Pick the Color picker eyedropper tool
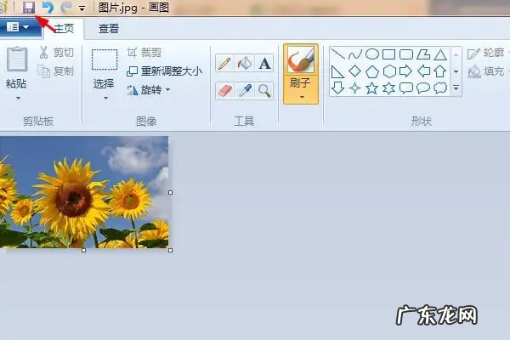This screenshot has width=510, height=340. point(245,90)
